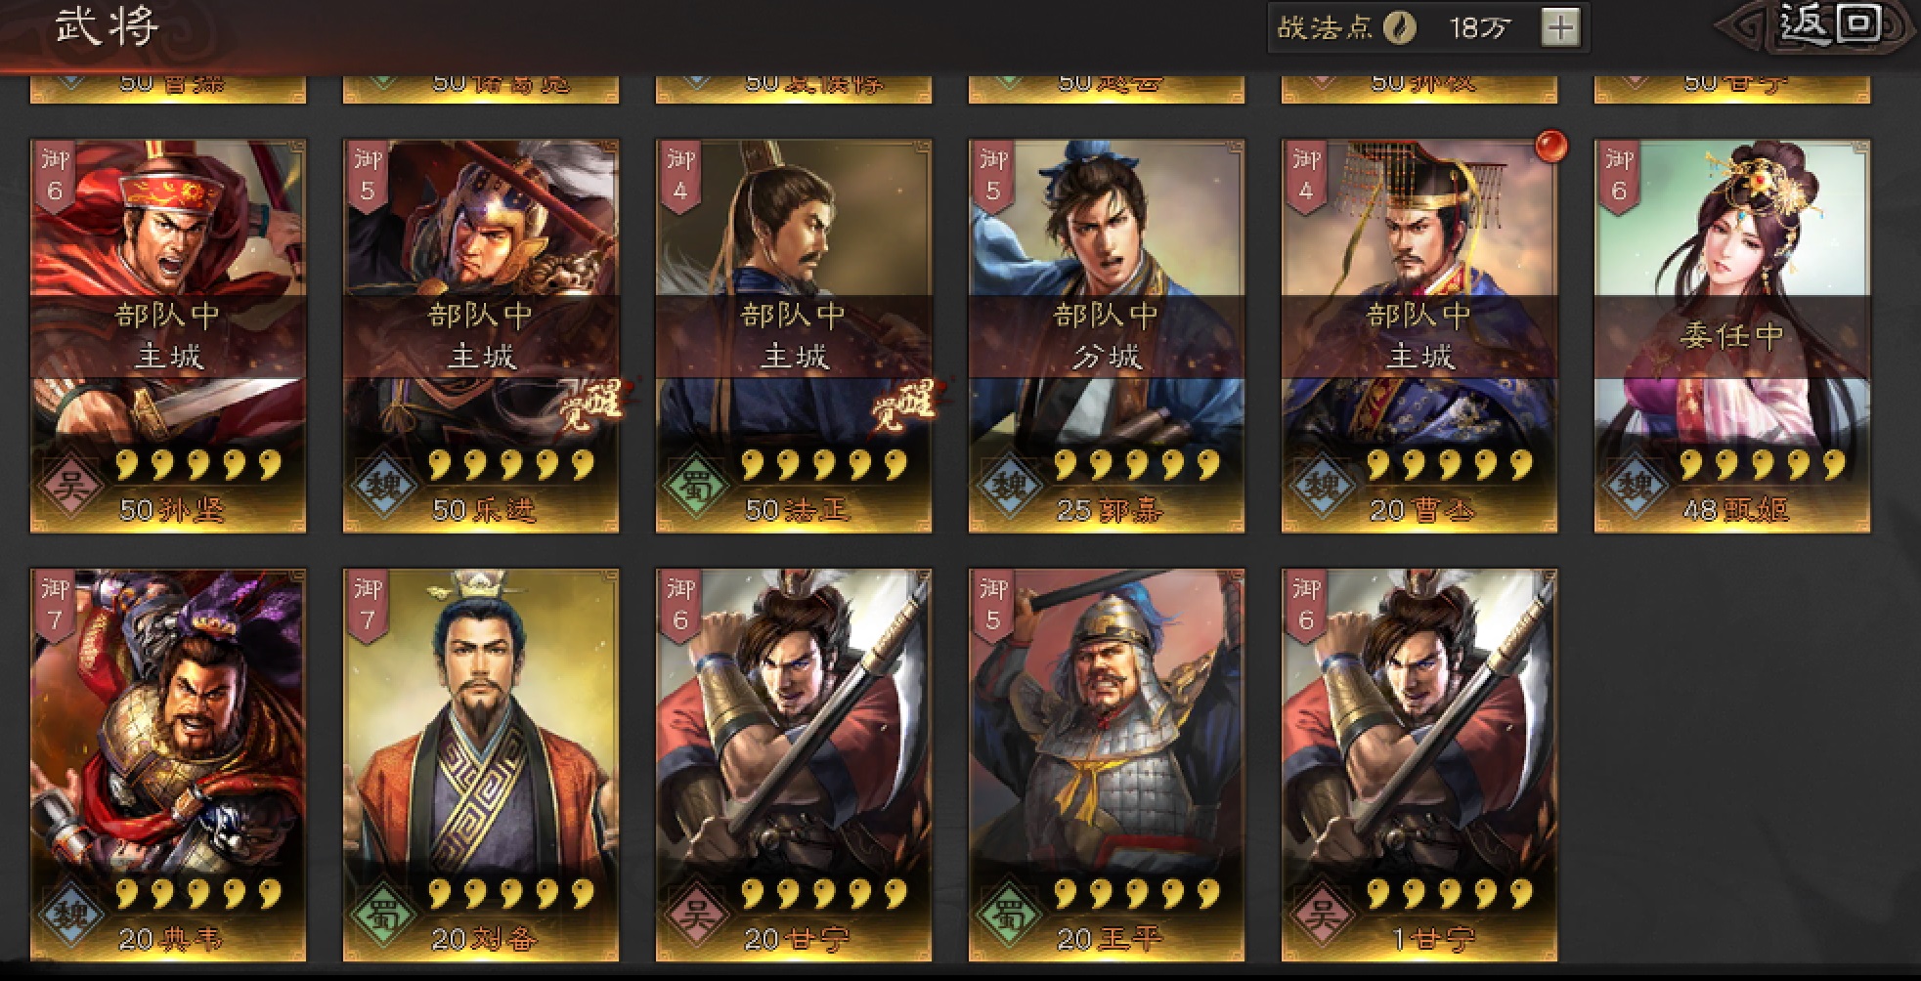1921x981 pixels.
Task: Click the 战法点 coin icon
Action: pos(1399,28)
